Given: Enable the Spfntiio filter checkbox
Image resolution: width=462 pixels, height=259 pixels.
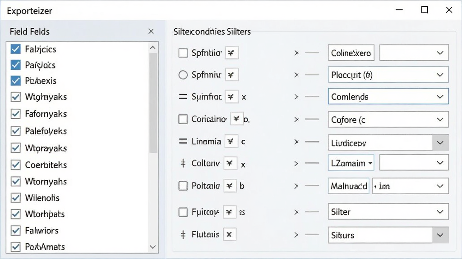Looking at the screenshot, I should pos(183,53).
